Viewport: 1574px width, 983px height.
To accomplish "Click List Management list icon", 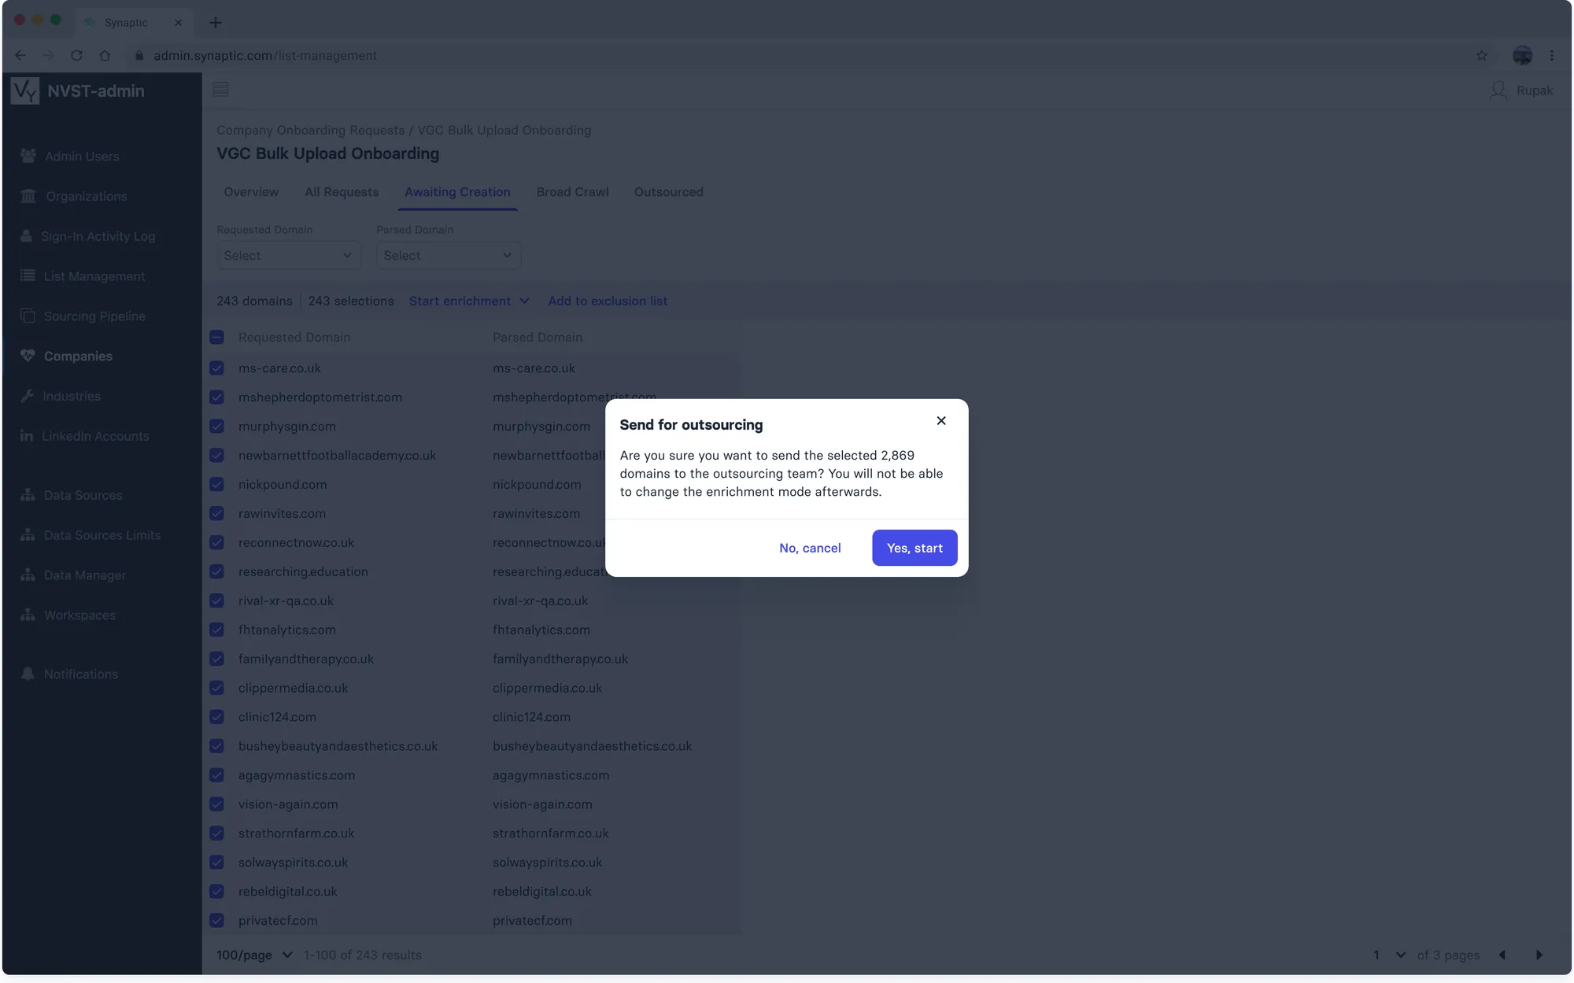I will tap(28, 275).
